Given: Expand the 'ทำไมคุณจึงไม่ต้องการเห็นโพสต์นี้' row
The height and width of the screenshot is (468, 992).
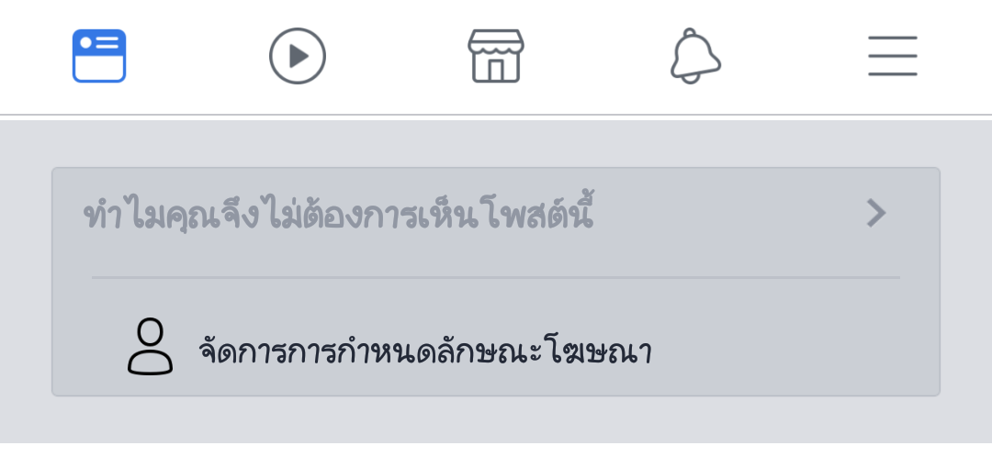Looking at the screenshot, I should 496,214.
